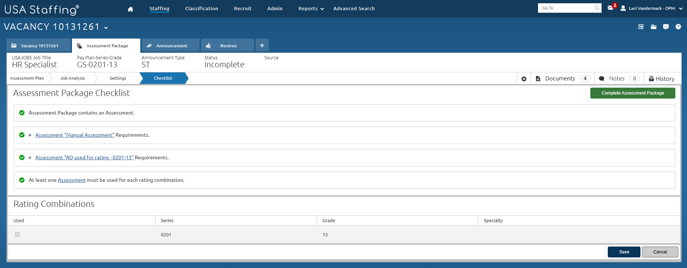Screen dimensions: 687x268
Task: Go to the Assessment Plan step
Action: [27, 78]
